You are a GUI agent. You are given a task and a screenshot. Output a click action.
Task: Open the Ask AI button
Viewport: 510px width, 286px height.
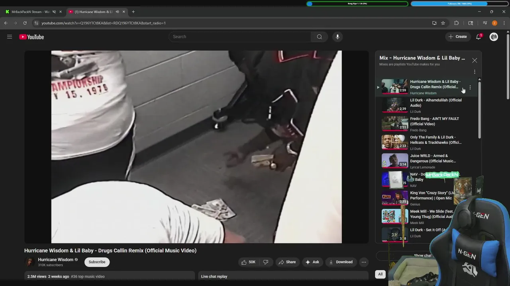pos(312,262)
